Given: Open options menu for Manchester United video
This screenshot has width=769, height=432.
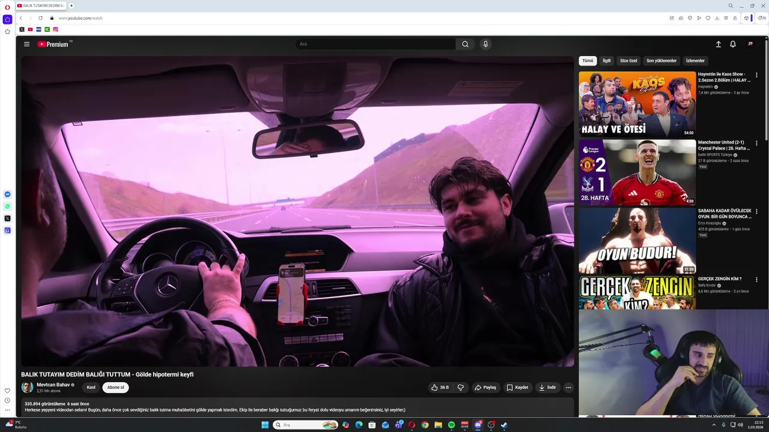Looking at the screenshot, I should (x=756, y=143).
